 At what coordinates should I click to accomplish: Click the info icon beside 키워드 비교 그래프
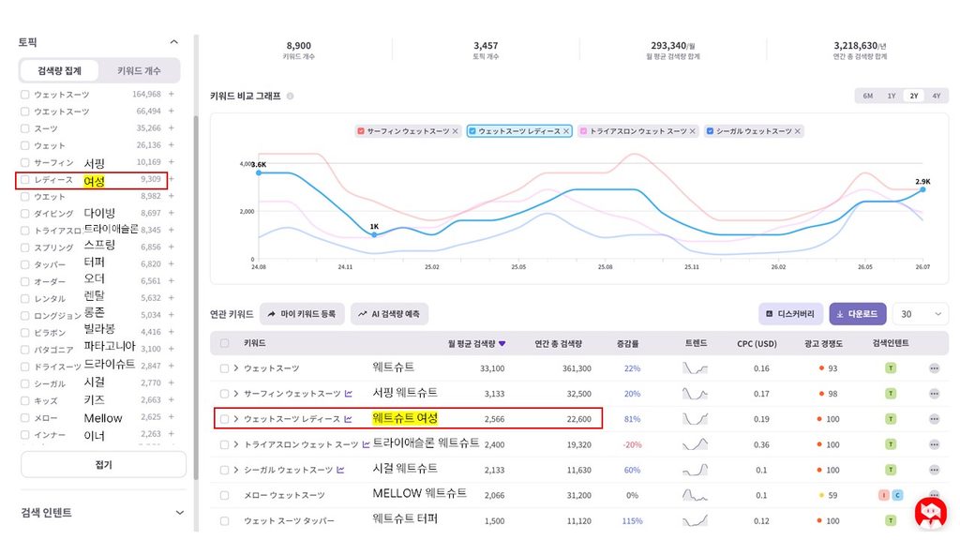291,97
